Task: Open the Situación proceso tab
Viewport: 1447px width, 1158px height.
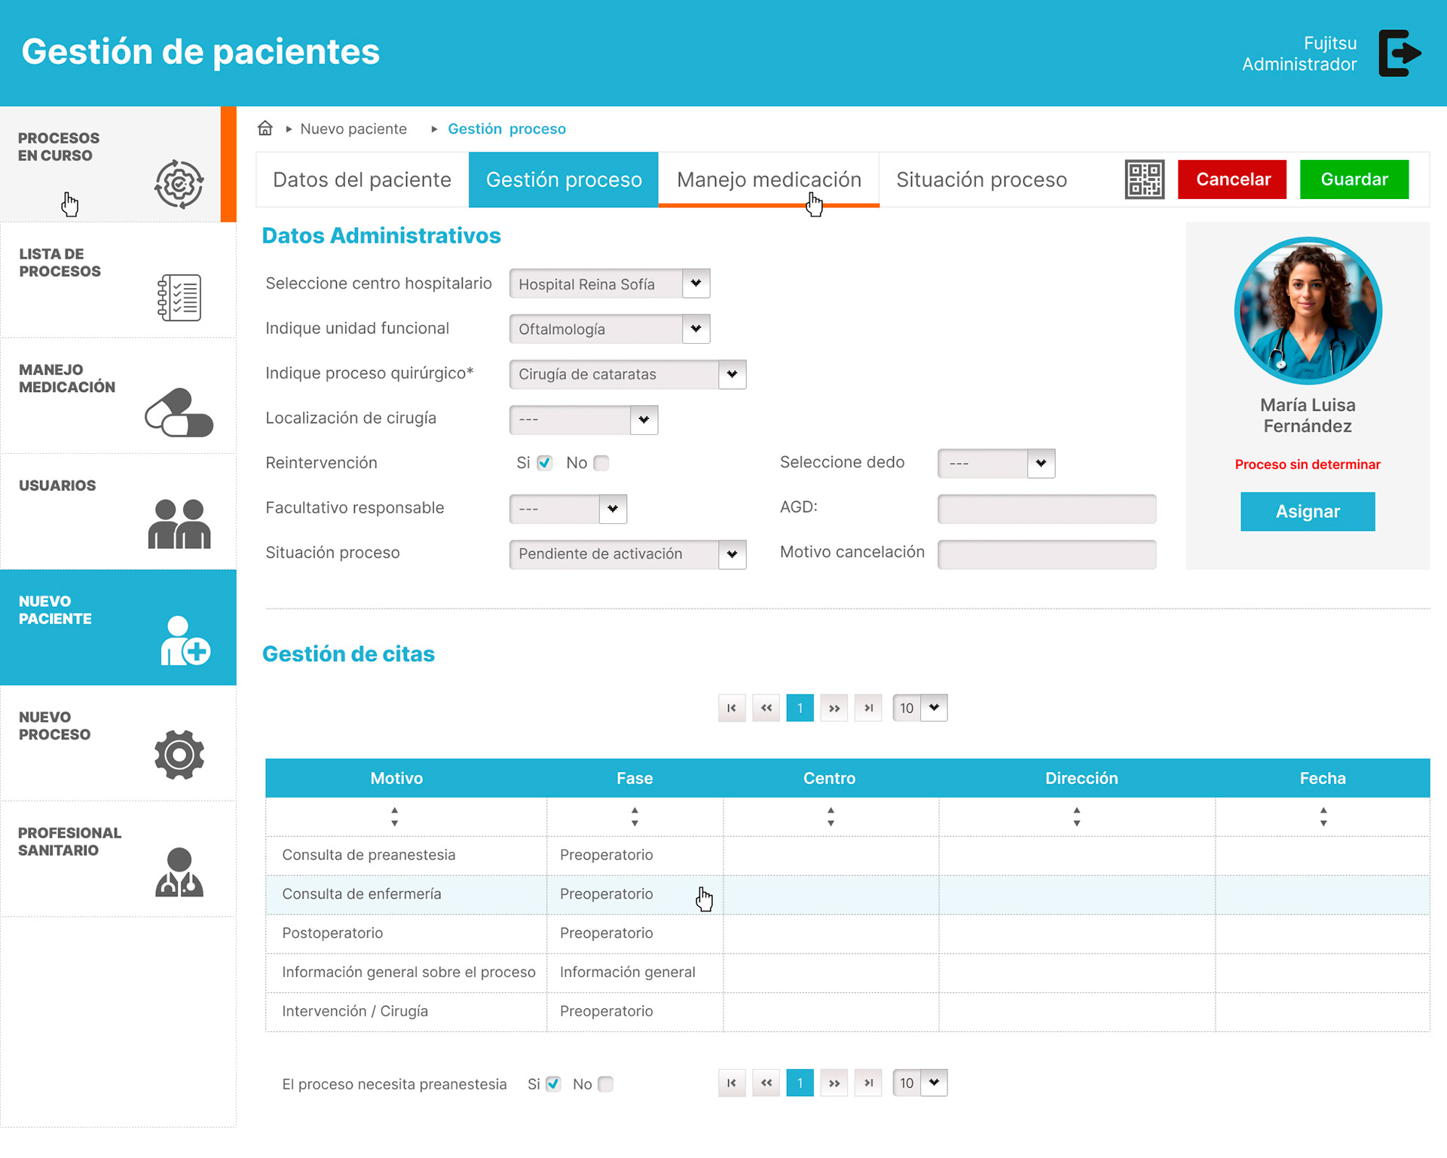Action: coord(981,179)
